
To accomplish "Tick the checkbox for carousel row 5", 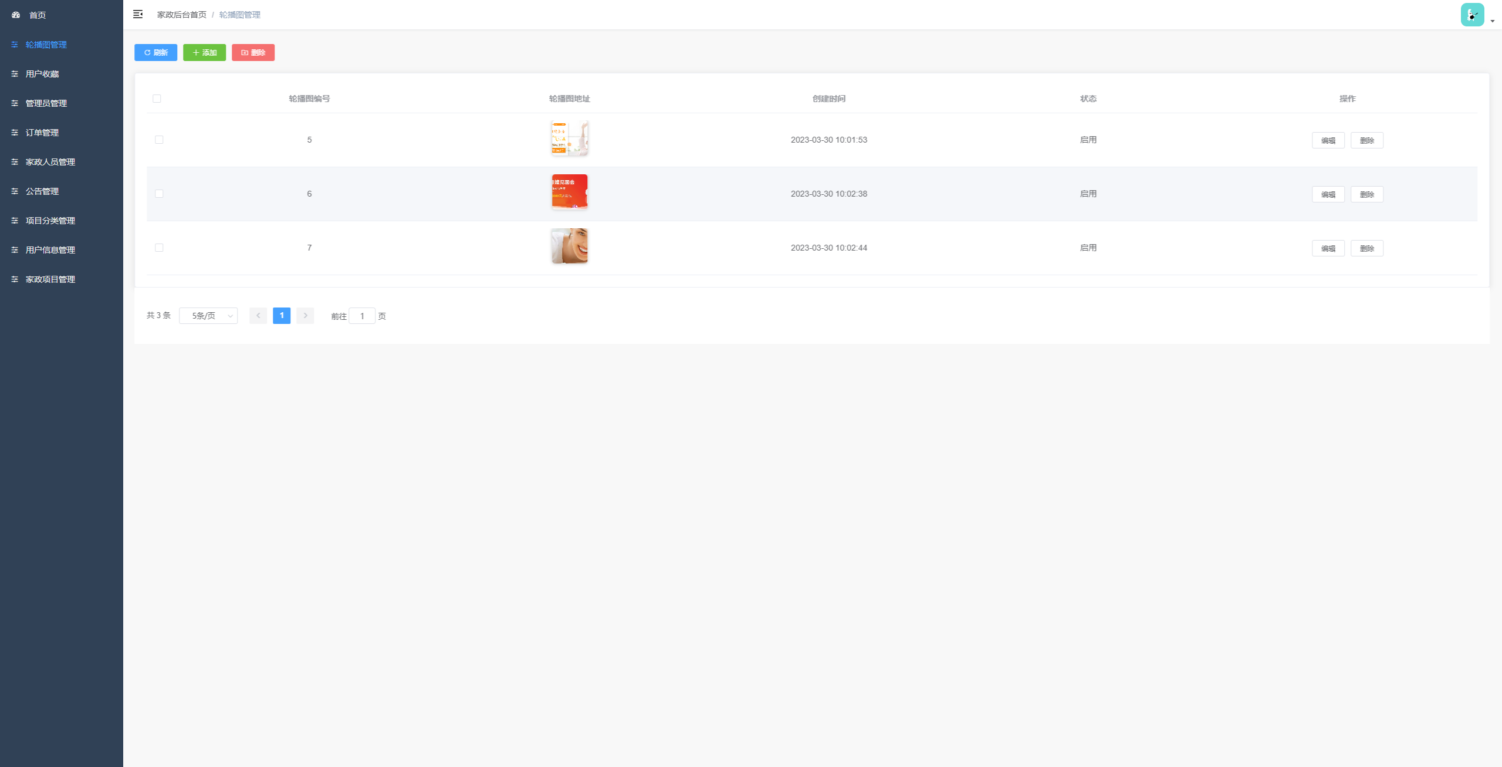I will pos(159,140).
